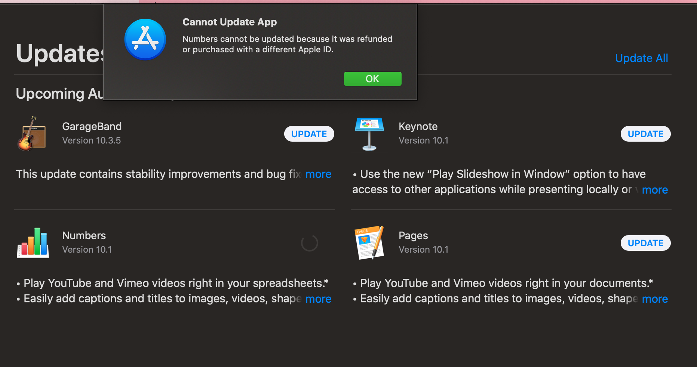
Task: Expand GarageBand release notes with more
Action: (x=318, y=174)
